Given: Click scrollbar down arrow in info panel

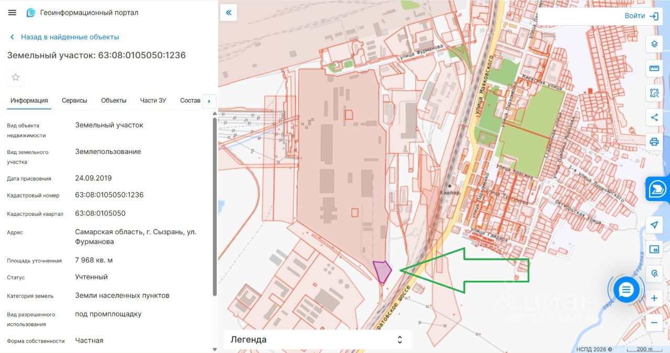Looking at the screenshot, I should pyautogui.click(x=215, y=349).
